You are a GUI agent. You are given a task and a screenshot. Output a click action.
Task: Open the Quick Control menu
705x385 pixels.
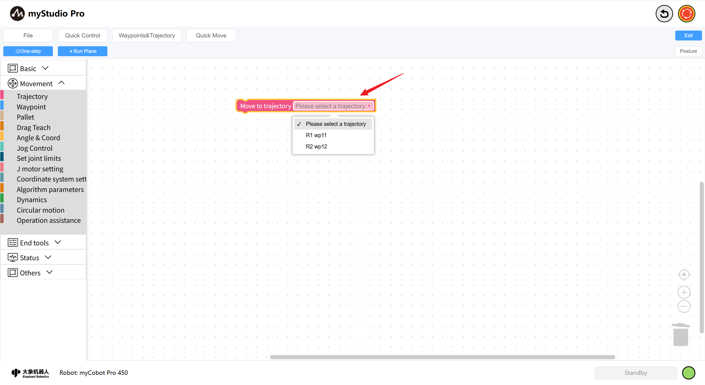83,36
